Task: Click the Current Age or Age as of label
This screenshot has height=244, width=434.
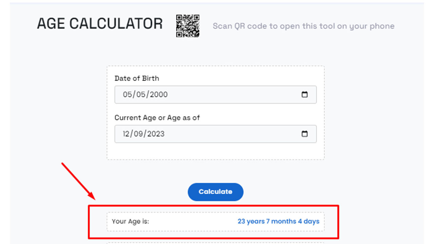Action: click(x=157, y=118)
